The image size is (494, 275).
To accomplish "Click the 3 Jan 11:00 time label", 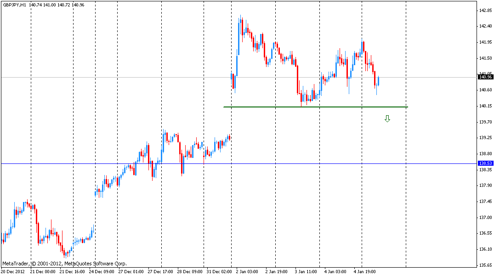I will pos(306,271).
